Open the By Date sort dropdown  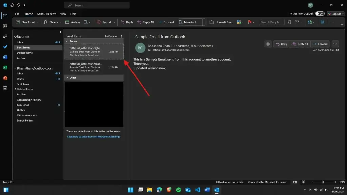click(111, 36)
